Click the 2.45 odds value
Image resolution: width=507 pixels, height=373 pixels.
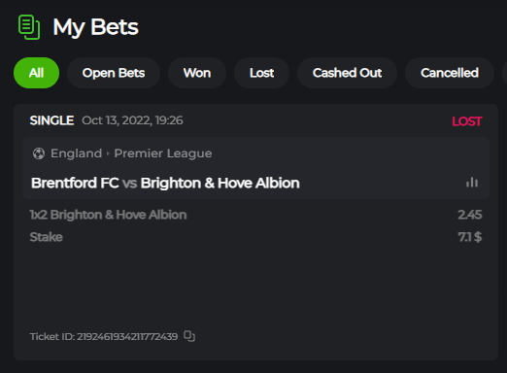click(x=470, y=215)
